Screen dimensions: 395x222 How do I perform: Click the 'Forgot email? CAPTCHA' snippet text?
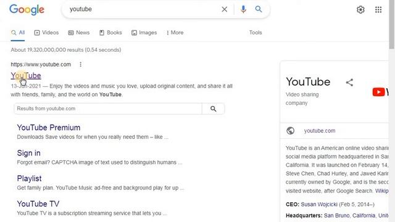click(x=99, y=162)
